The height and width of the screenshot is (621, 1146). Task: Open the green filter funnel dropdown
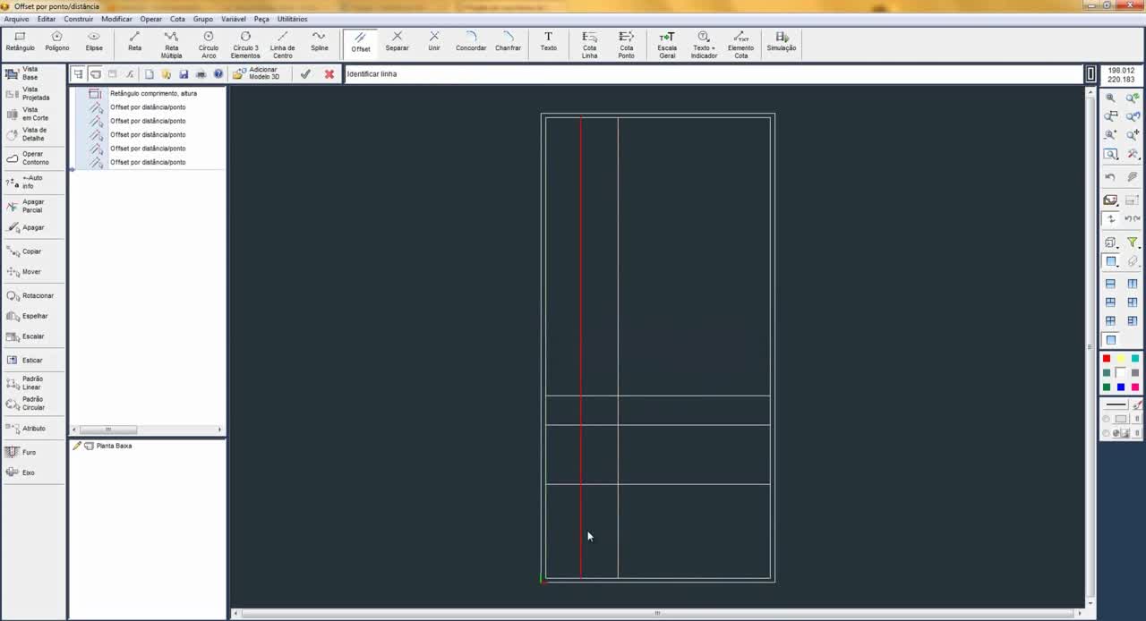point(1133,242)
